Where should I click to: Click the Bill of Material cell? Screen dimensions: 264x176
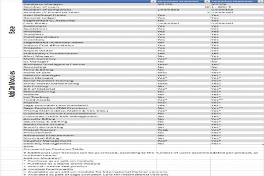tap(89, 89)
